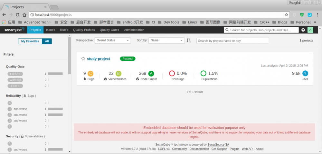
Task: Click the Code Smells rating A badge
Action: 151,73
